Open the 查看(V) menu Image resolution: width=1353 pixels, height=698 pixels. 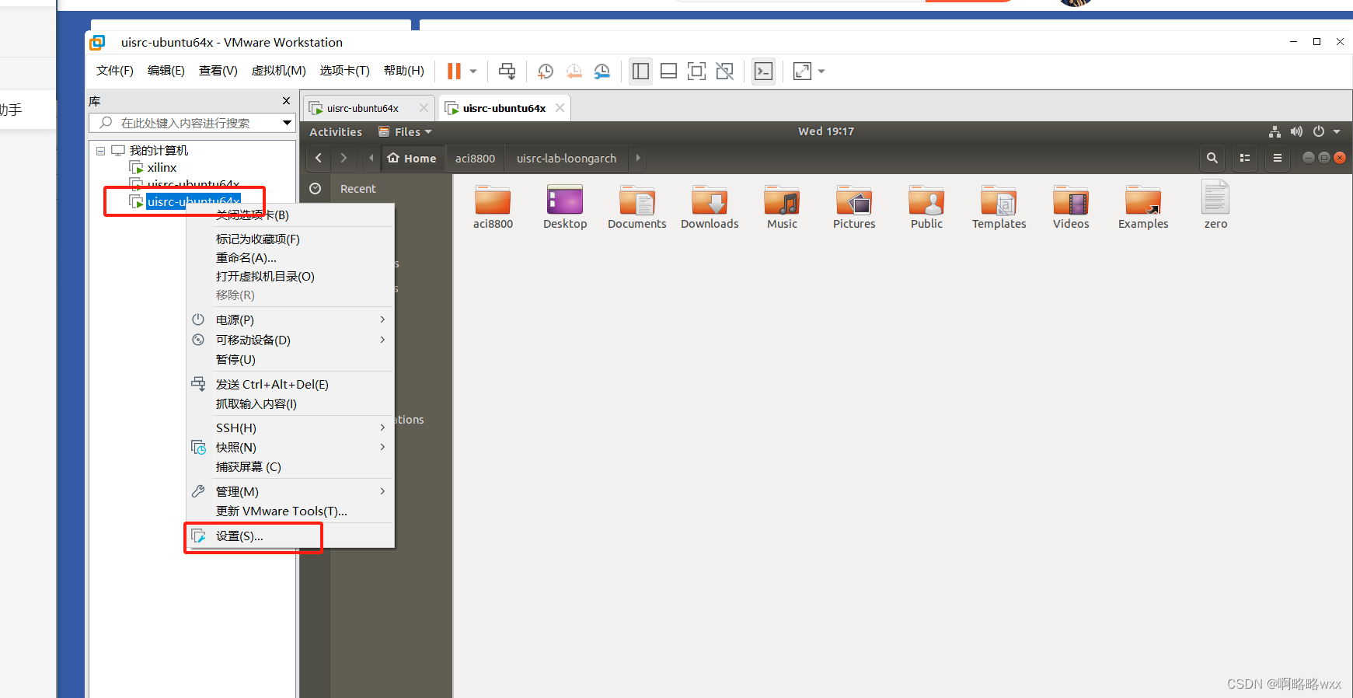point(218,71)
